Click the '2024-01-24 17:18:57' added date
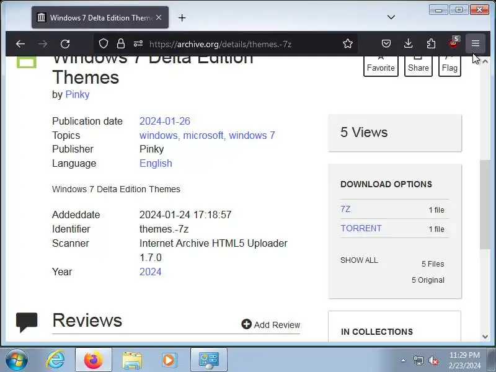Viewport: 496px width, 372px height. click(185, 215)
